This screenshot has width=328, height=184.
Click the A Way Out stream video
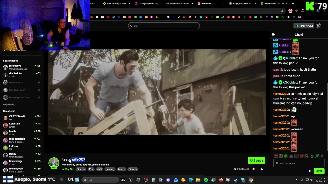click(157, 92)
